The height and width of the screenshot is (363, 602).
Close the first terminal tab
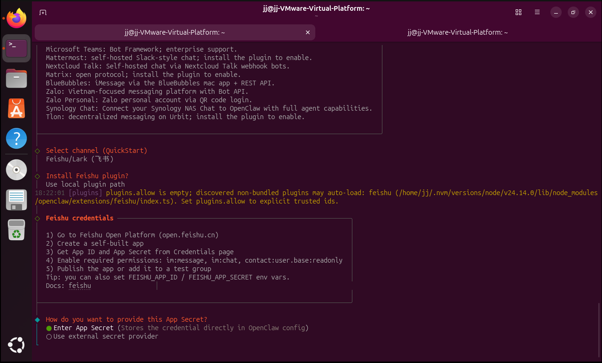(x=308, y=32)
